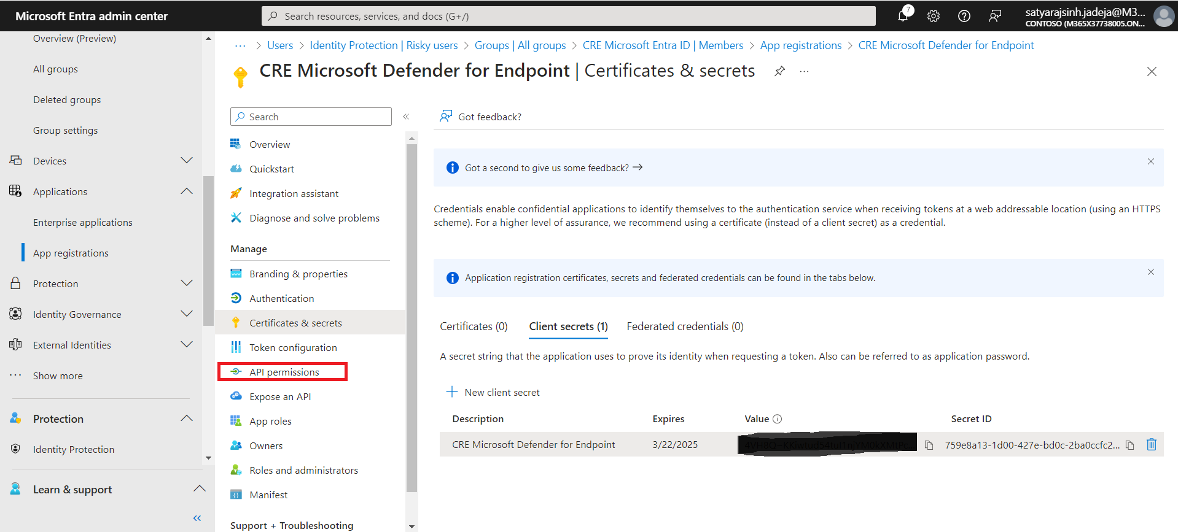The width and height of the screenshot is (1178, 532).
Task: Switch to the Certificates (0) tab
Action: (x=474, y=326)
